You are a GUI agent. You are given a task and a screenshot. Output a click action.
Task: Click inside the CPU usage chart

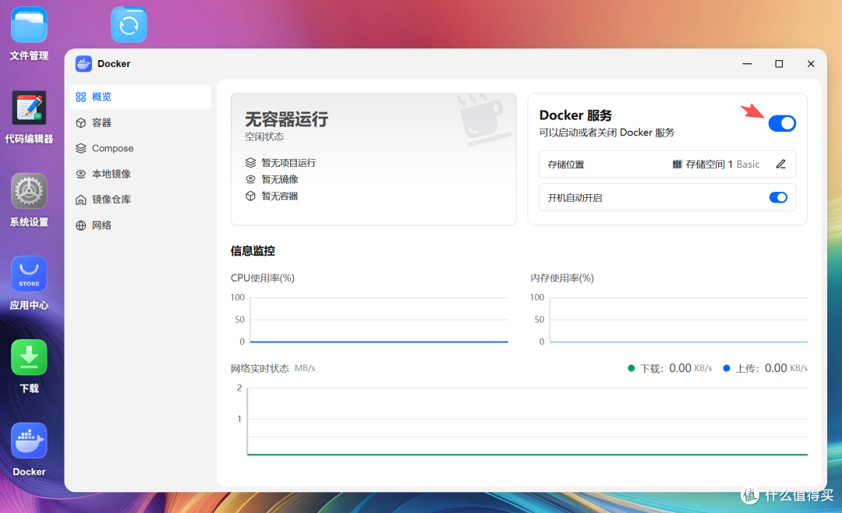click(379, 320)
